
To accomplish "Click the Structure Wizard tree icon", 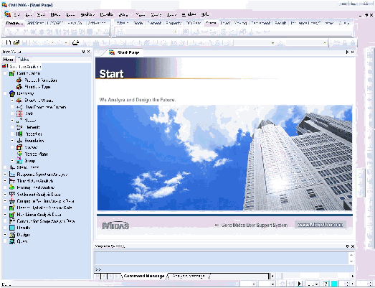I will pyautogui.click(x=19, y=101).
